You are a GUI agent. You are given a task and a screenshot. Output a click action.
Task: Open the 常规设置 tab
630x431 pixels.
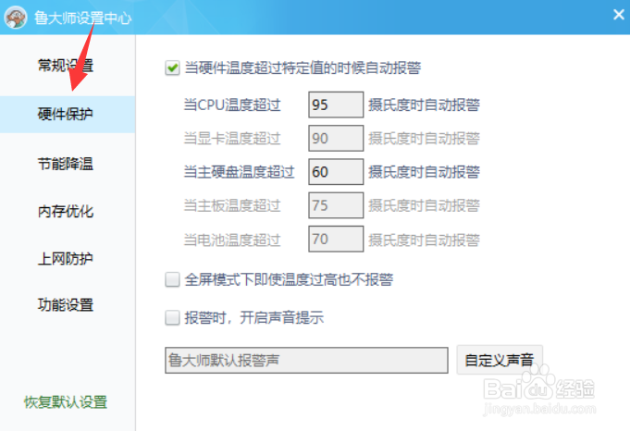[x=66, y=65]
